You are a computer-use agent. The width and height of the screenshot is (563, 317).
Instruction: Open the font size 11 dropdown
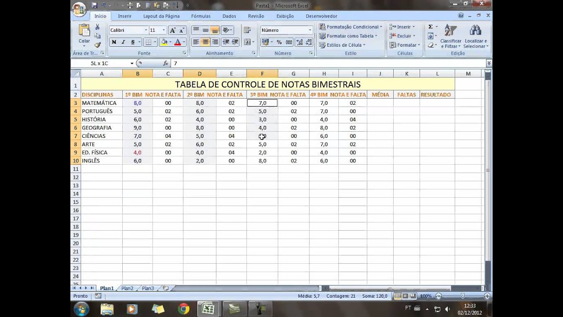click(x=164, y=30)
